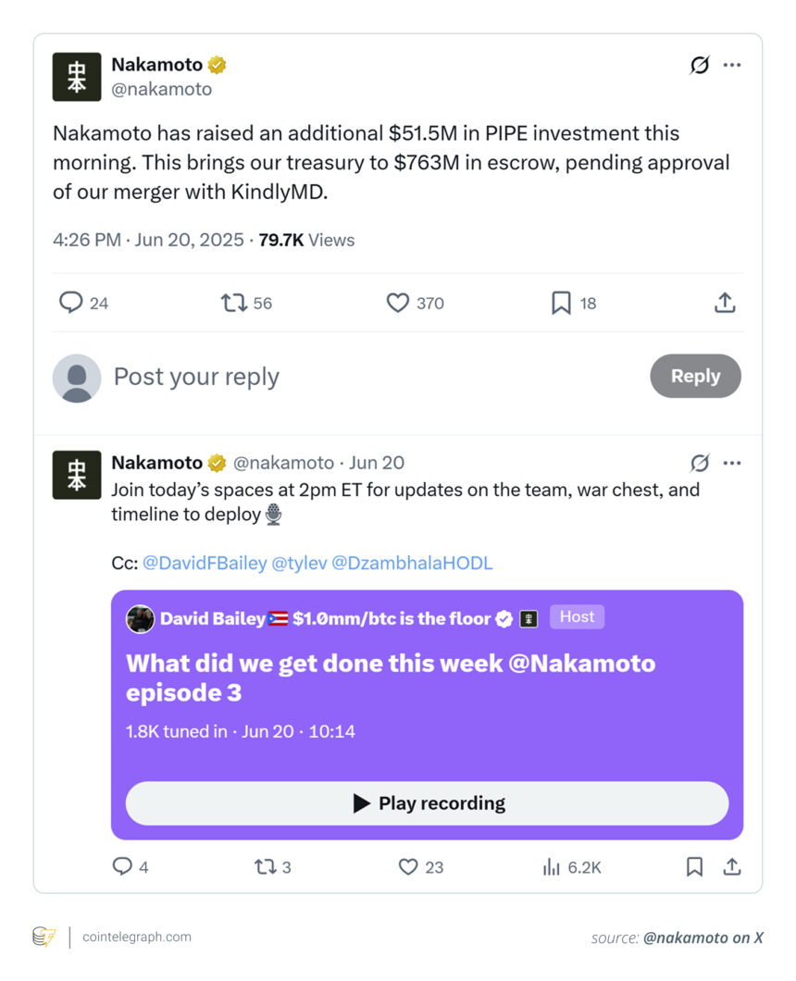The height and width of the screenshot is (981, 796).
Task: Open the Grok icon on main post
Action: click(700, 65)
